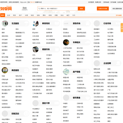Click the orange 搜索 search button
Screen dimensions: 123x123
(x=81, y=9)
